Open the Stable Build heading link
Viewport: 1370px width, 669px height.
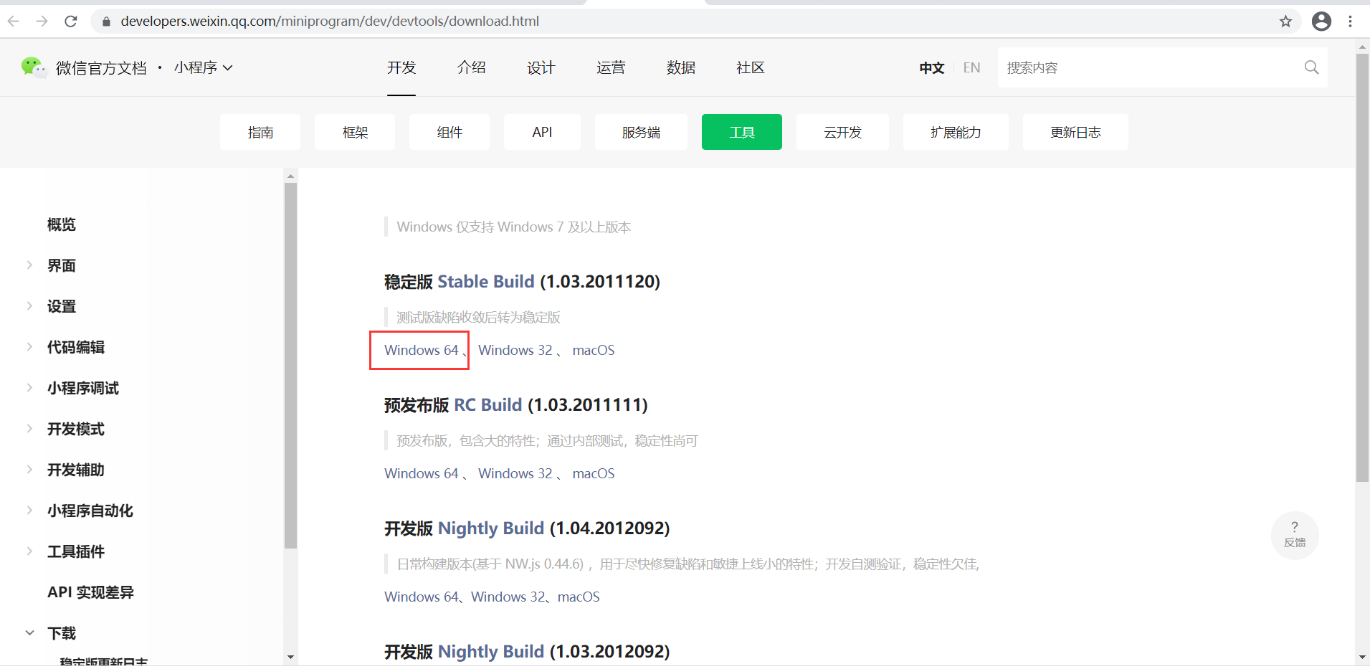pyautogui.click(x=486, y=281)
